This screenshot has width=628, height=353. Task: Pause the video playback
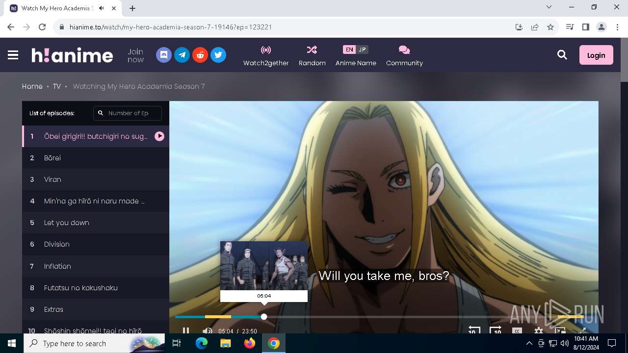(x=186, y=330)
